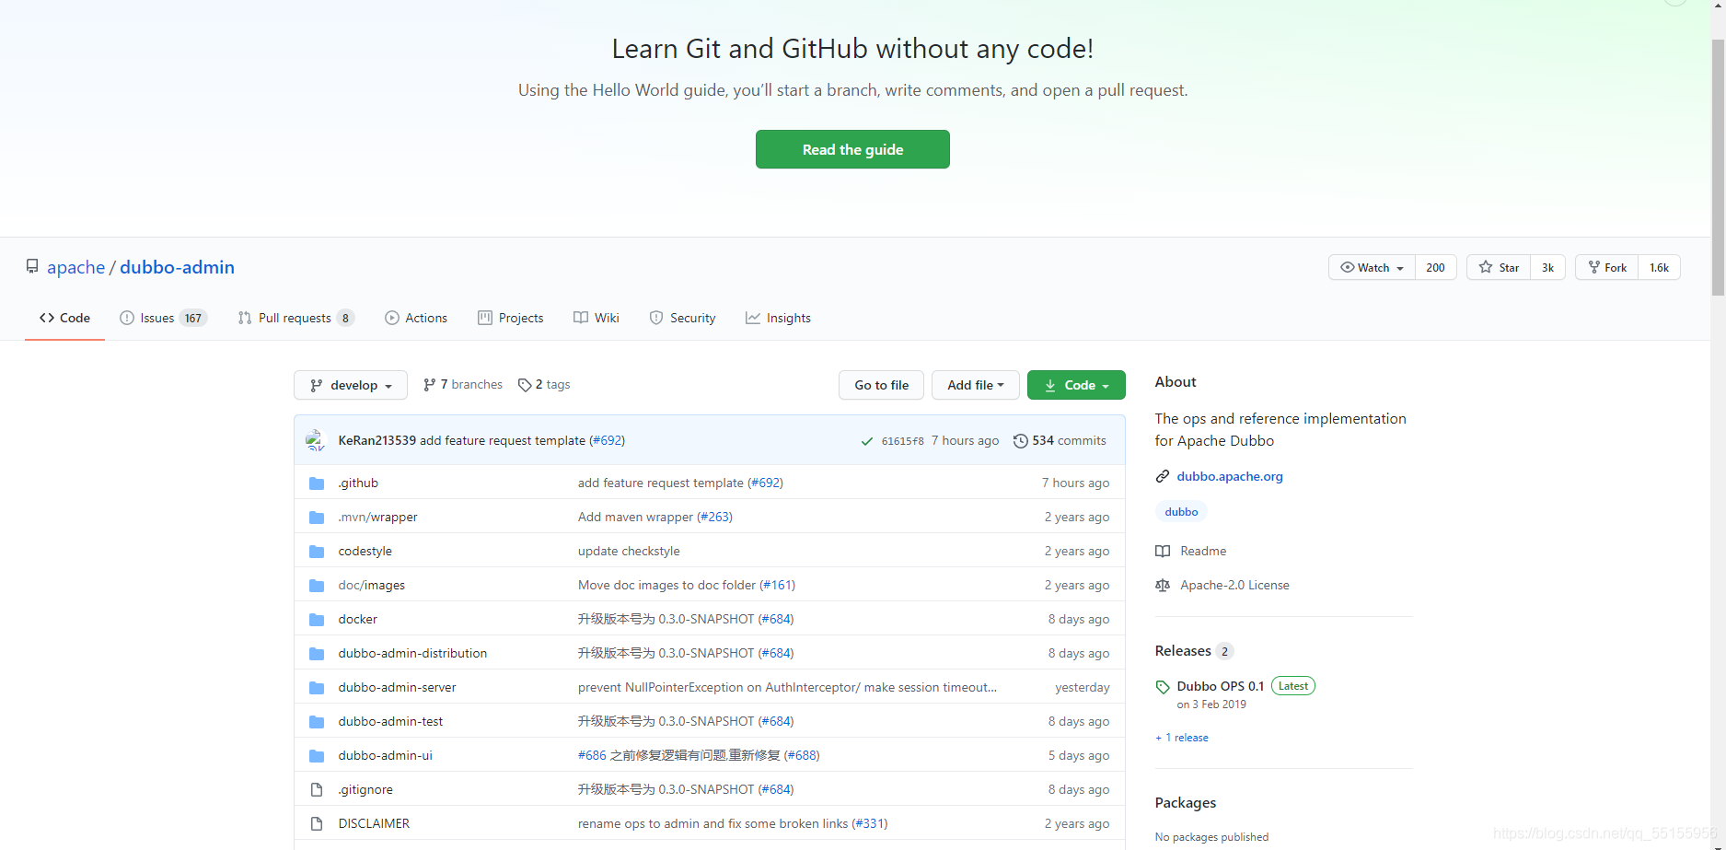Click the DISCLAIMER file icon
Screen dimensions: 1726x850
click(x=317, y=823)
